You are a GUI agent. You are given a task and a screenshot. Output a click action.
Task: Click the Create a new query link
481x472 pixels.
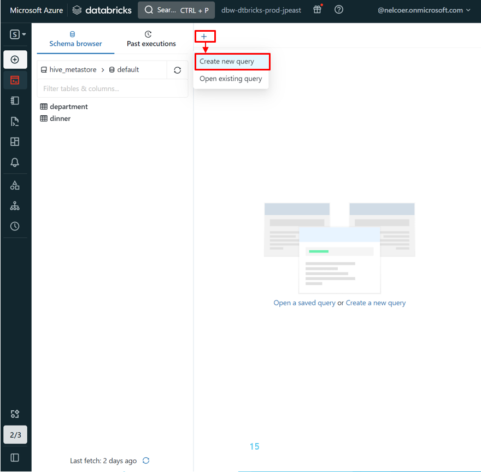click(376, 303)
